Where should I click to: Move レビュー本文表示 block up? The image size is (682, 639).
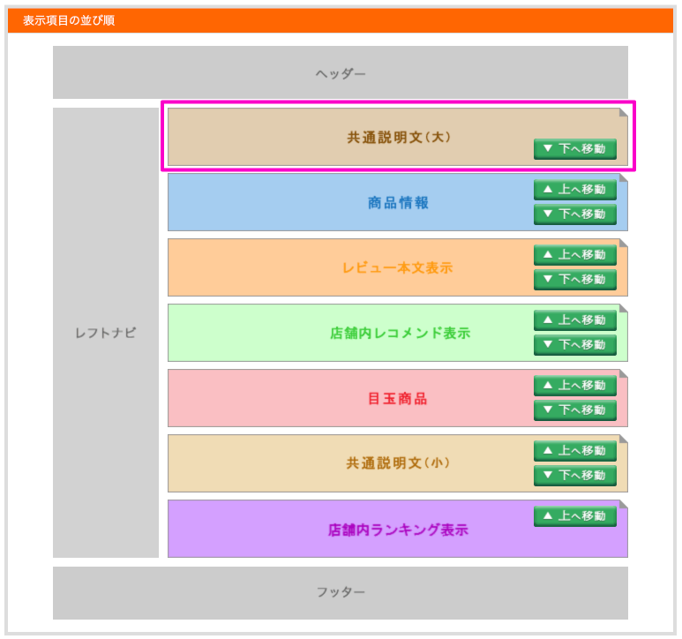574,255
